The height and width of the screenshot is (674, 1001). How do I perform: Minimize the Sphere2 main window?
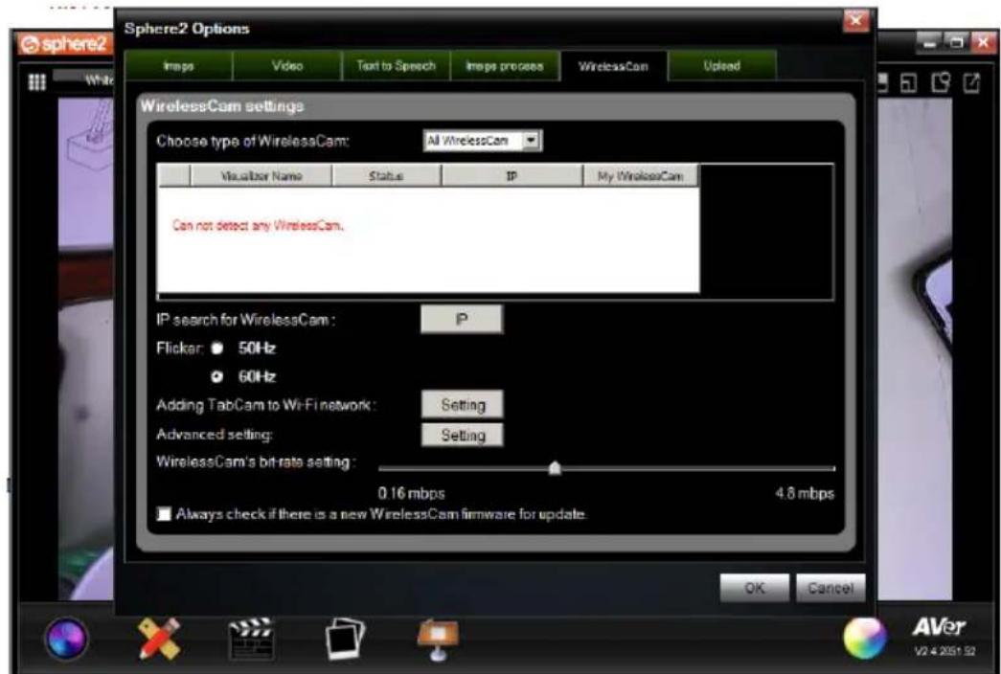click(929, 43)
